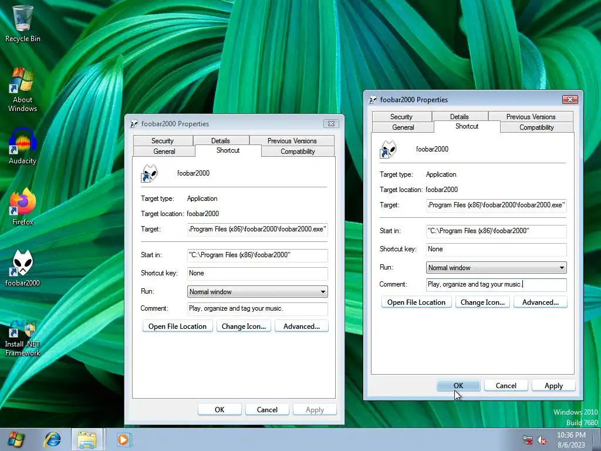The image size is (601, 451).
Task: Open Windows Explorer from the taskbar
Action: point(87,439)
